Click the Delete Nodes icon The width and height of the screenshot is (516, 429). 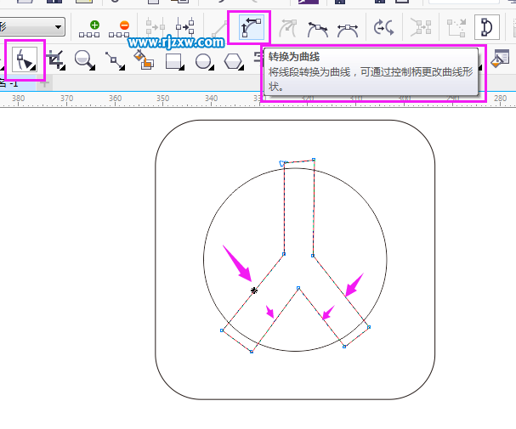click(119, 29)
